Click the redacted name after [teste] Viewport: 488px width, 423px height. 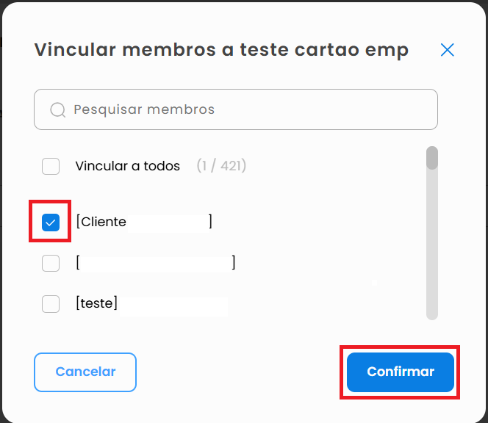click(x=173, y=303)
